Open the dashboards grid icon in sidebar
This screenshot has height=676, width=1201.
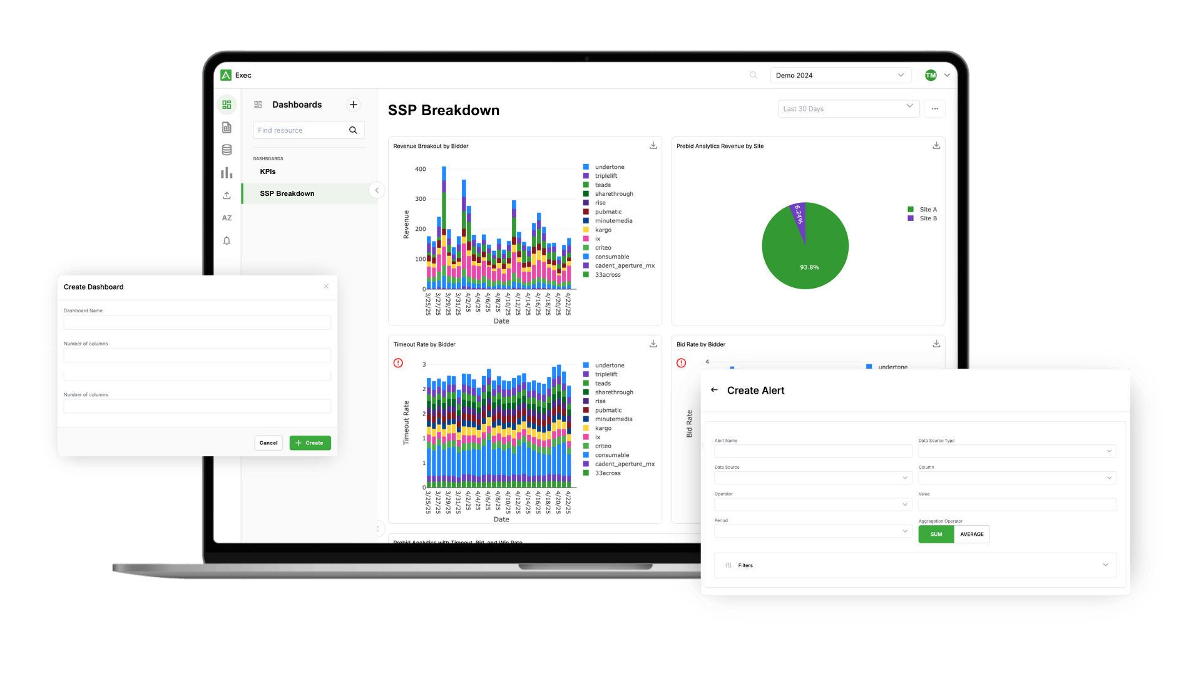[227, 105]
